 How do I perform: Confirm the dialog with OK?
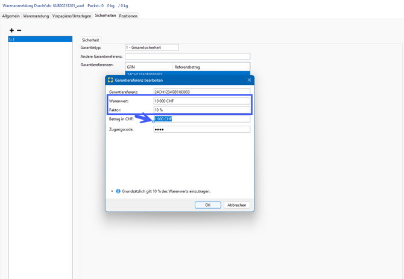(207, 205)
